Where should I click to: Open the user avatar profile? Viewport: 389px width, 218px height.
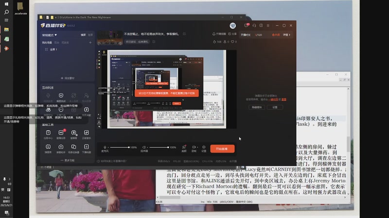233,26
